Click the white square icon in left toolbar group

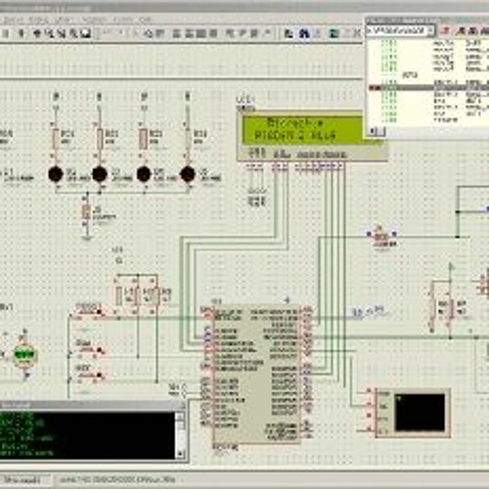(x=86, y=33)
